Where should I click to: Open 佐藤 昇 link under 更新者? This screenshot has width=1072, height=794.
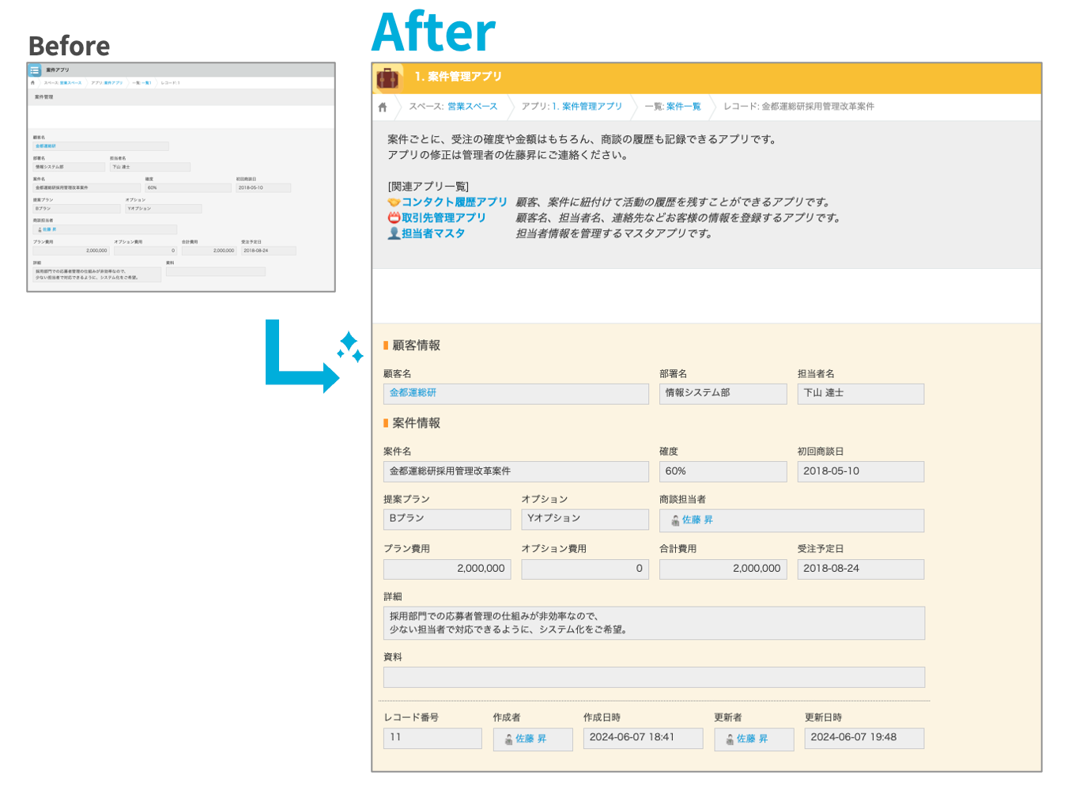coord(752,739)
